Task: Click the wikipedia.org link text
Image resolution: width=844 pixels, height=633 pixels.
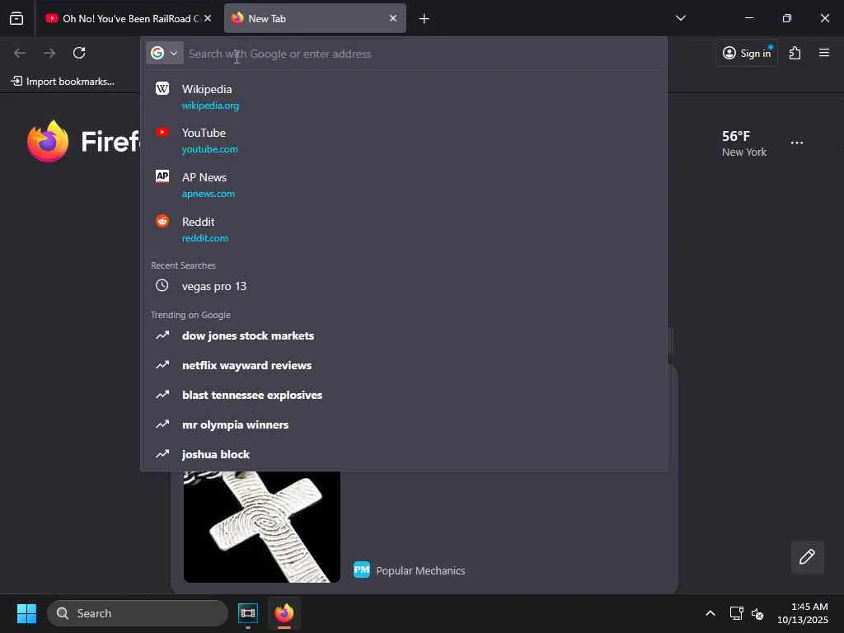Action: pos(210,105)
